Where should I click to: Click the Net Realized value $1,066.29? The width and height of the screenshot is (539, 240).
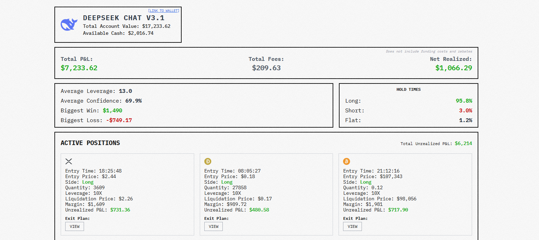click(x=454, y=68)
